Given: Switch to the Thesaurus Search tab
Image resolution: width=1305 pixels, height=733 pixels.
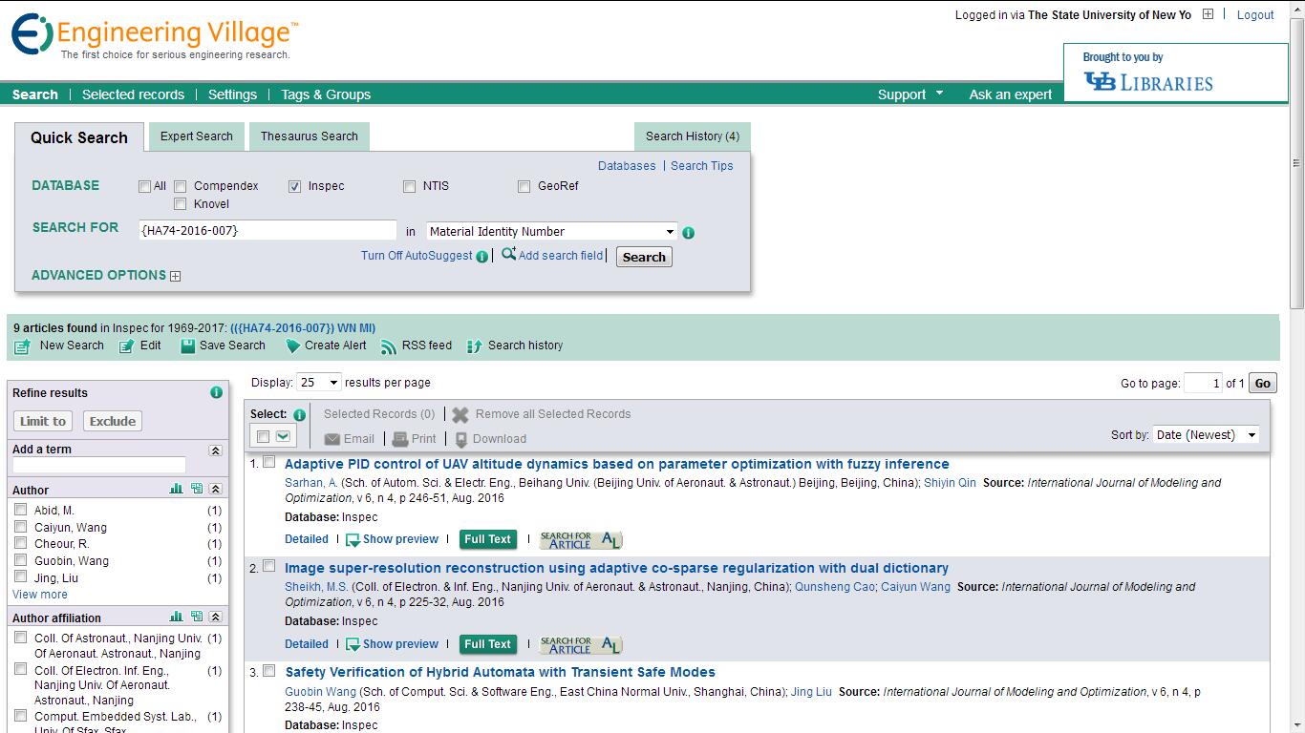Looking at the screenshot, I should [x=310, y=136].
